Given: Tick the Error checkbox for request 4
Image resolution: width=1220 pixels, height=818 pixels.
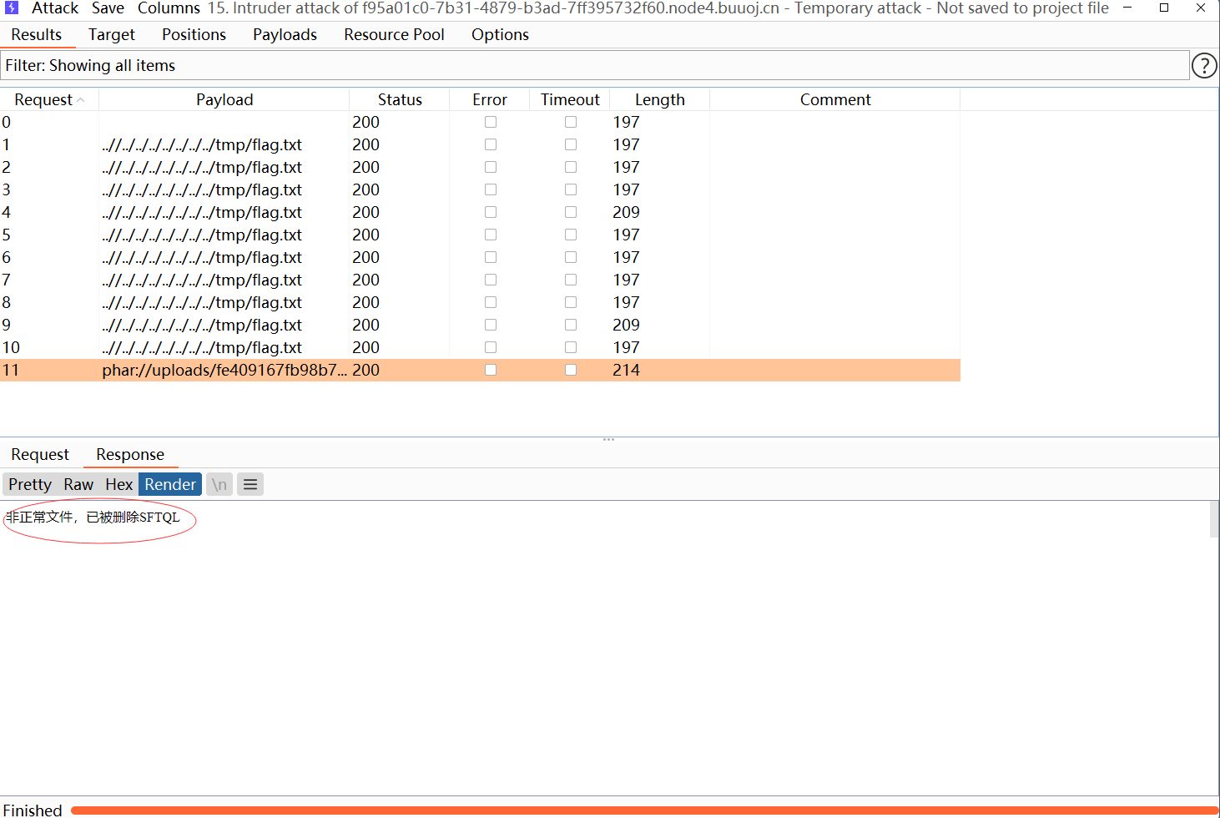Looking at the screenshot, I should [x=491, y=213].
